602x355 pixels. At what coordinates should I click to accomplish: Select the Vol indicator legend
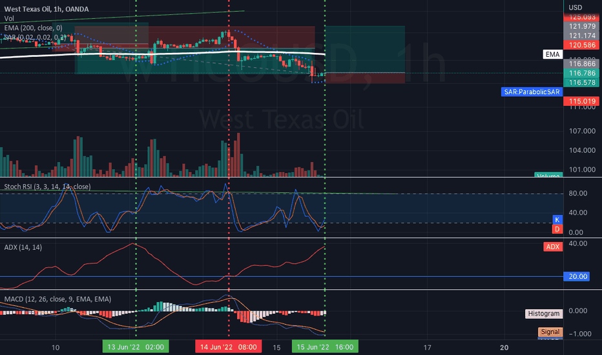pos(9,19)
